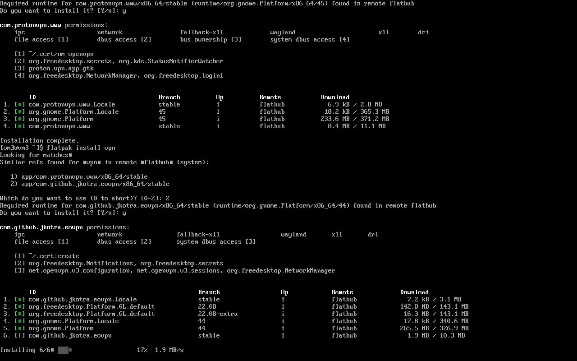This screenshot has height=361, width=577.
Task: Click the 'com.github.jkotra.eovpn permissions:' heading
Action: click(x=65, y=227)
